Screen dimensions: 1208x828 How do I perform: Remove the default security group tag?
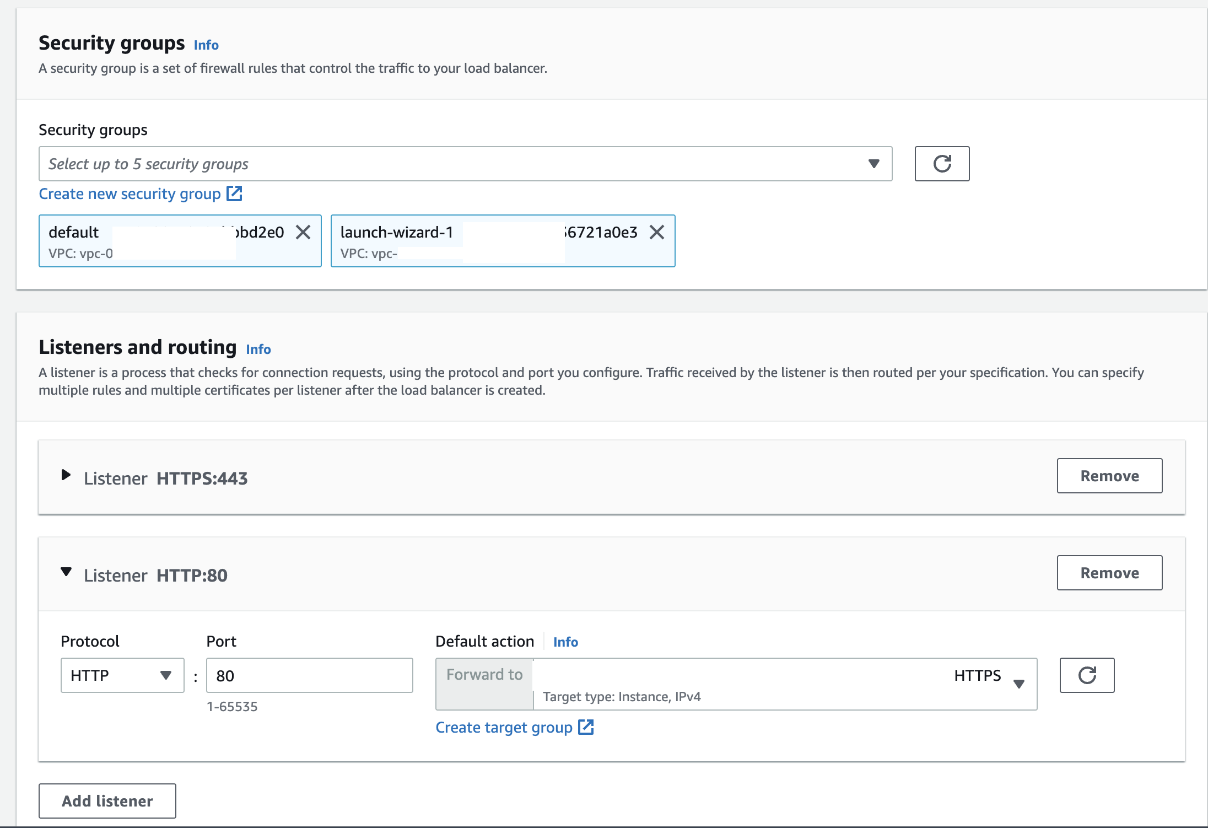(x=303, y=232)
